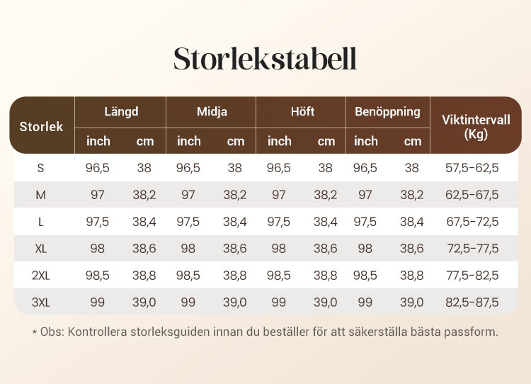Click the 2XL size row label
The width and height of the screenshot is (531, 384).
41,276
